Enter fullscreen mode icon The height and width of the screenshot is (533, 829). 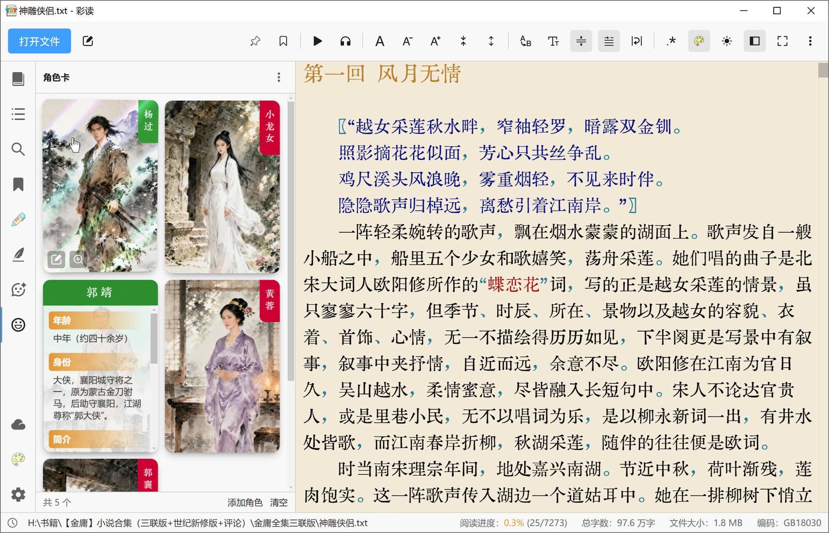coord(782,41)
